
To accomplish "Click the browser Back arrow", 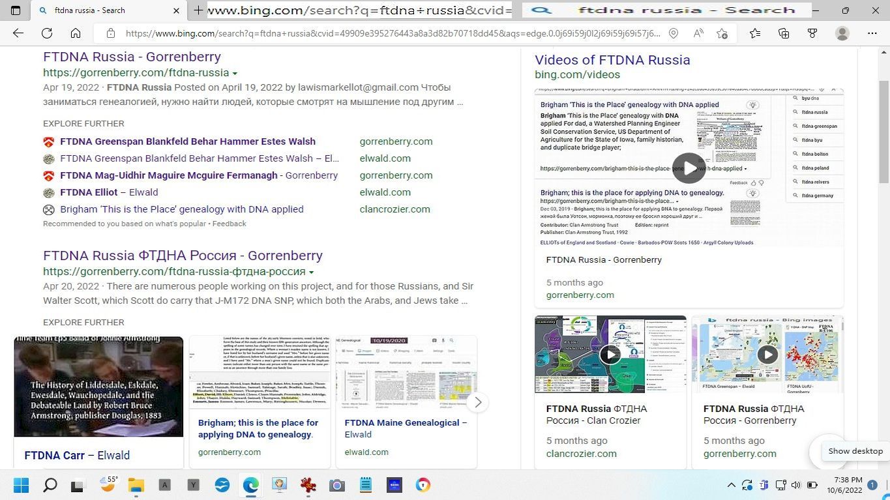I will (x=18, y=33).
